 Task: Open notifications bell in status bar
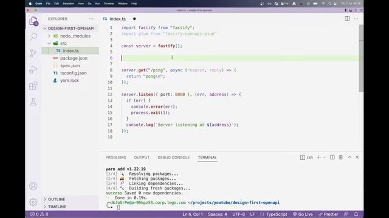coord(356,214)
